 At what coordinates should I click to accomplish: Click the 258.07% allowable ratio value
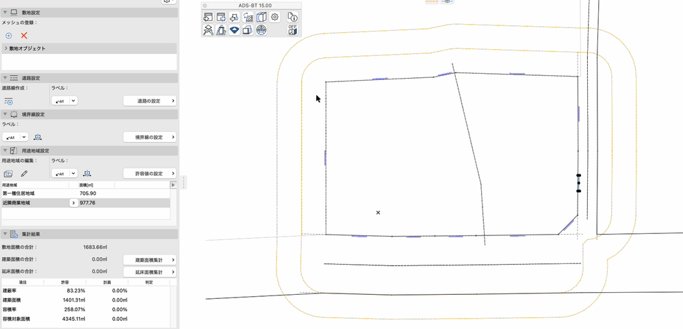75,310
